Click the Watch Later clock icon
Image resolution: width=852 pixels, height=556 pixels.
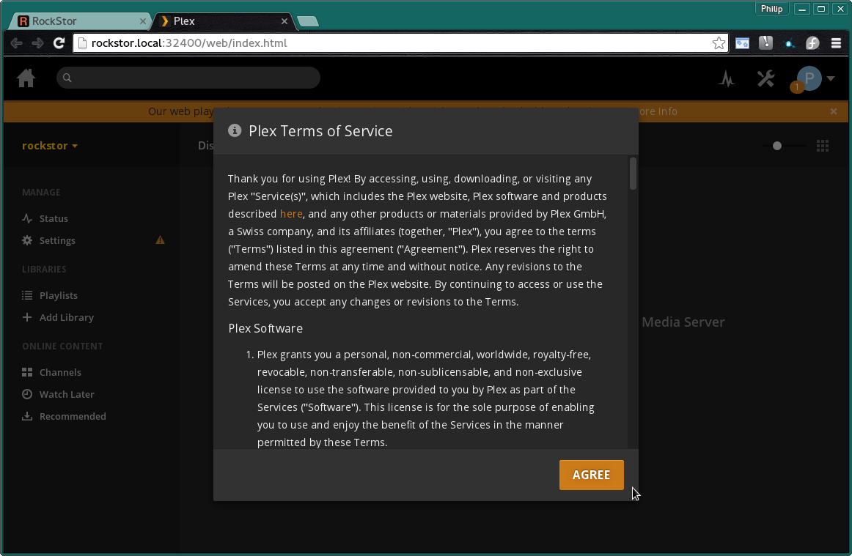pos(27,394)
